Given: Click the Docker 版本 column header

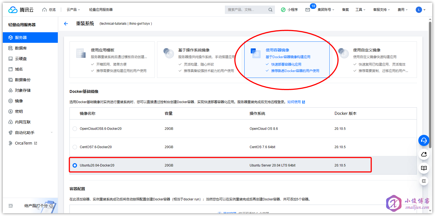Looking at the screenshot, I should (345, 113).
